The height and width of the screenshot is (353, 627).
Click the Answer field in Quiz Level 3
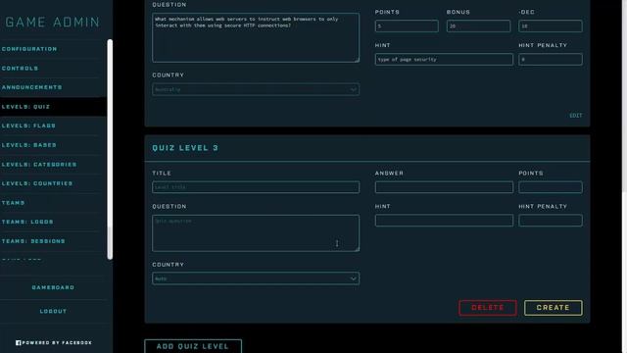[444, 187]
